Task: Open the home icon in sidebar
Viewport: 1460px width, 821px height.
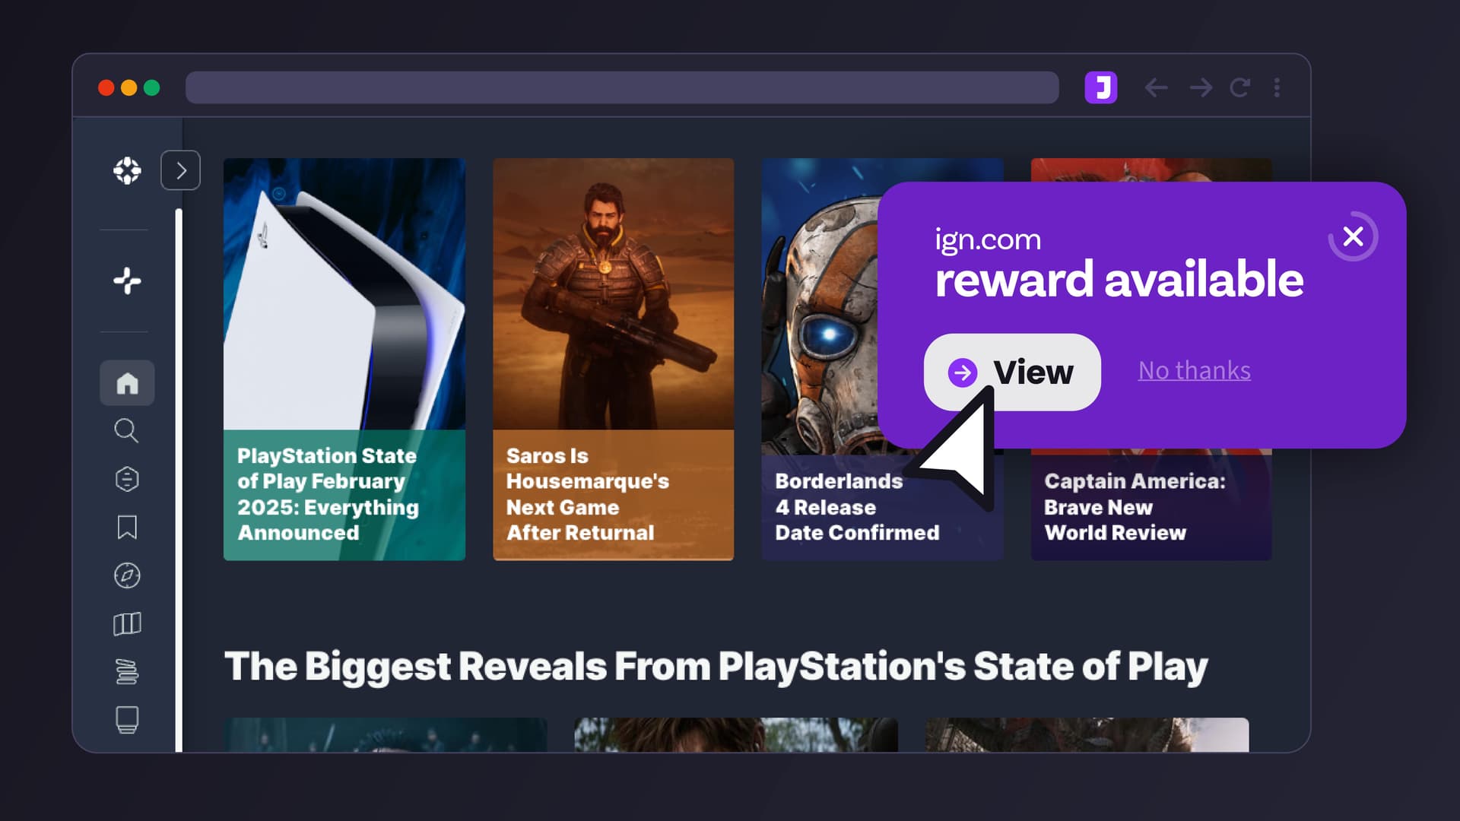Action: coord(127,383)
